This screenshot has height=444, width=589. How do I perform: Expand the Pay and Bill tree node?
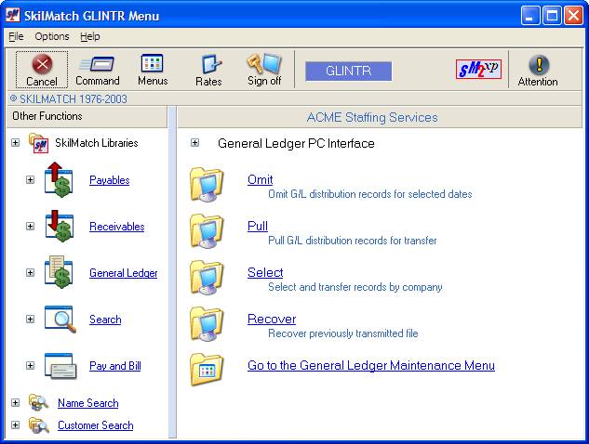pyautogui.click(x=30, y=366)
